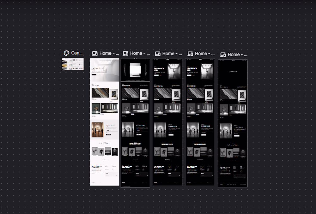
Task: Click the device icon above the text-only hero frame
Action: click(223, 55)
